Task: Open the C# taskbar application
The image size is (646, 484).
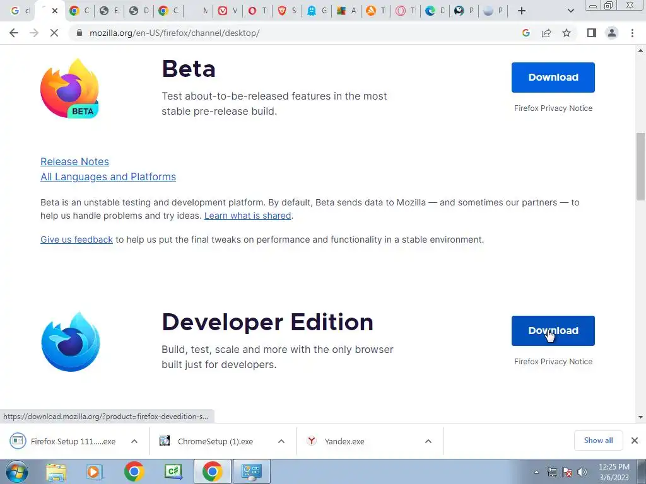Action: point(173,472)
